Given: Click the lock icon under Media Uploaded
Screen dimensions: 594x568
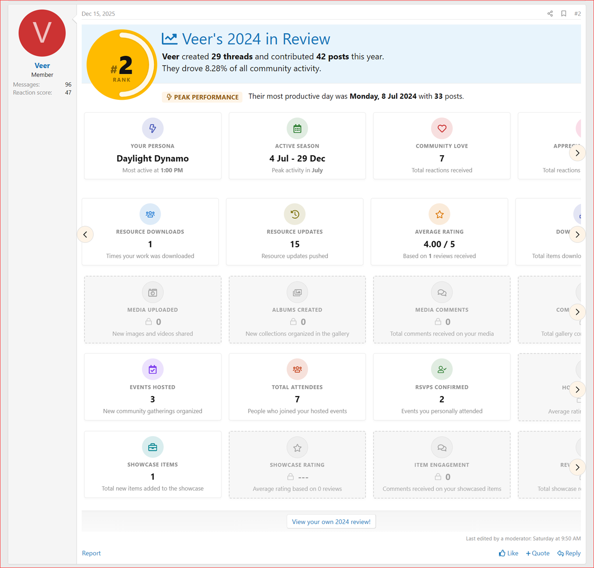Looking at the screenshot, I should click(x=149, y=321).
